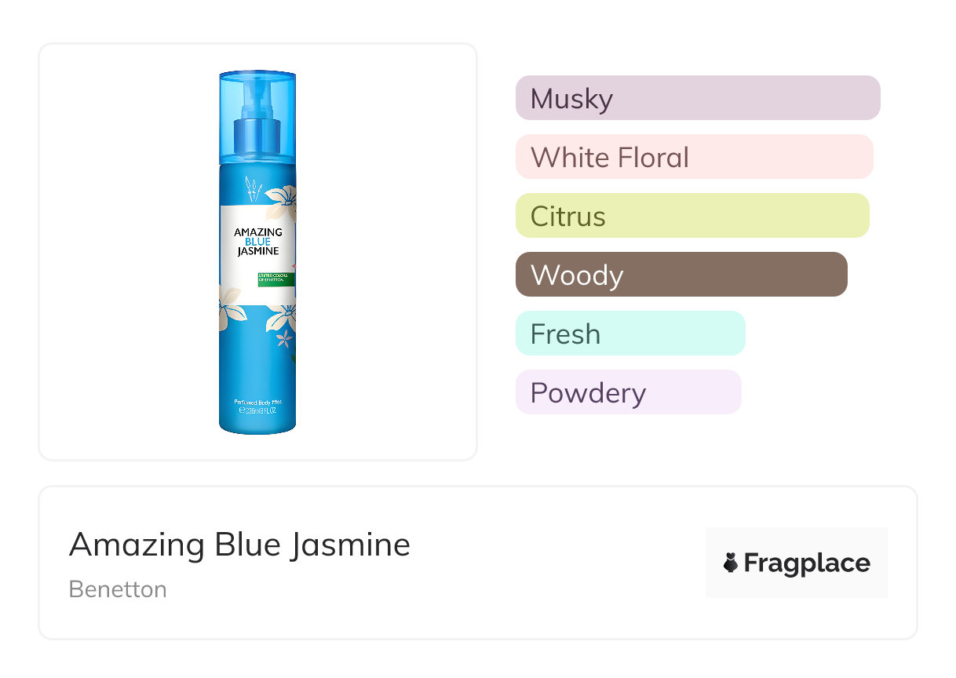This screenshot has width=956, height=678.
Task: Select the Powdery accord bar
Action: tap(628, 392)
